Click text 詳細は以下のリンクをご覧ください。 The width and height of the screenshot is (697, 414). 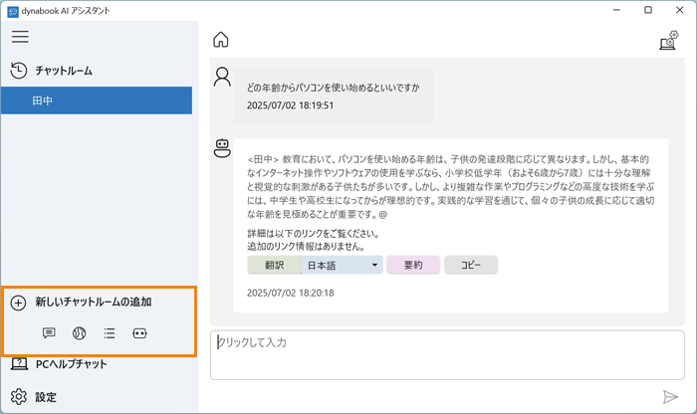tap(314, 233)
